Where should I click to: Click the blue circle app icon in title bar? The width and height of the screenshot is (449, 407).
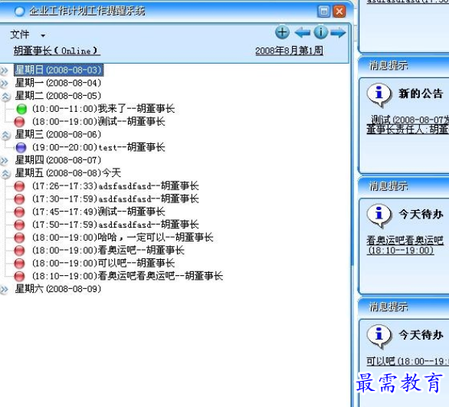pos(19,11)
